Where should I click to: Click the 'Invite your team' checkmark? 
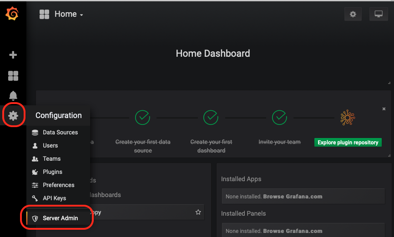click(279, 118)
